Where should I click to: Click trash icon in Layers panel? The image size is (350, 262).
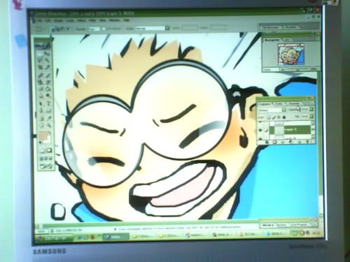tap(307, 142)
